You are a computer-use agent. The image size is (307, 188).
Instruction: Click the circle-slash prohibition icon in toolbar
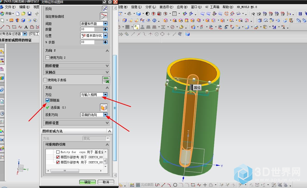pos(172,27)
